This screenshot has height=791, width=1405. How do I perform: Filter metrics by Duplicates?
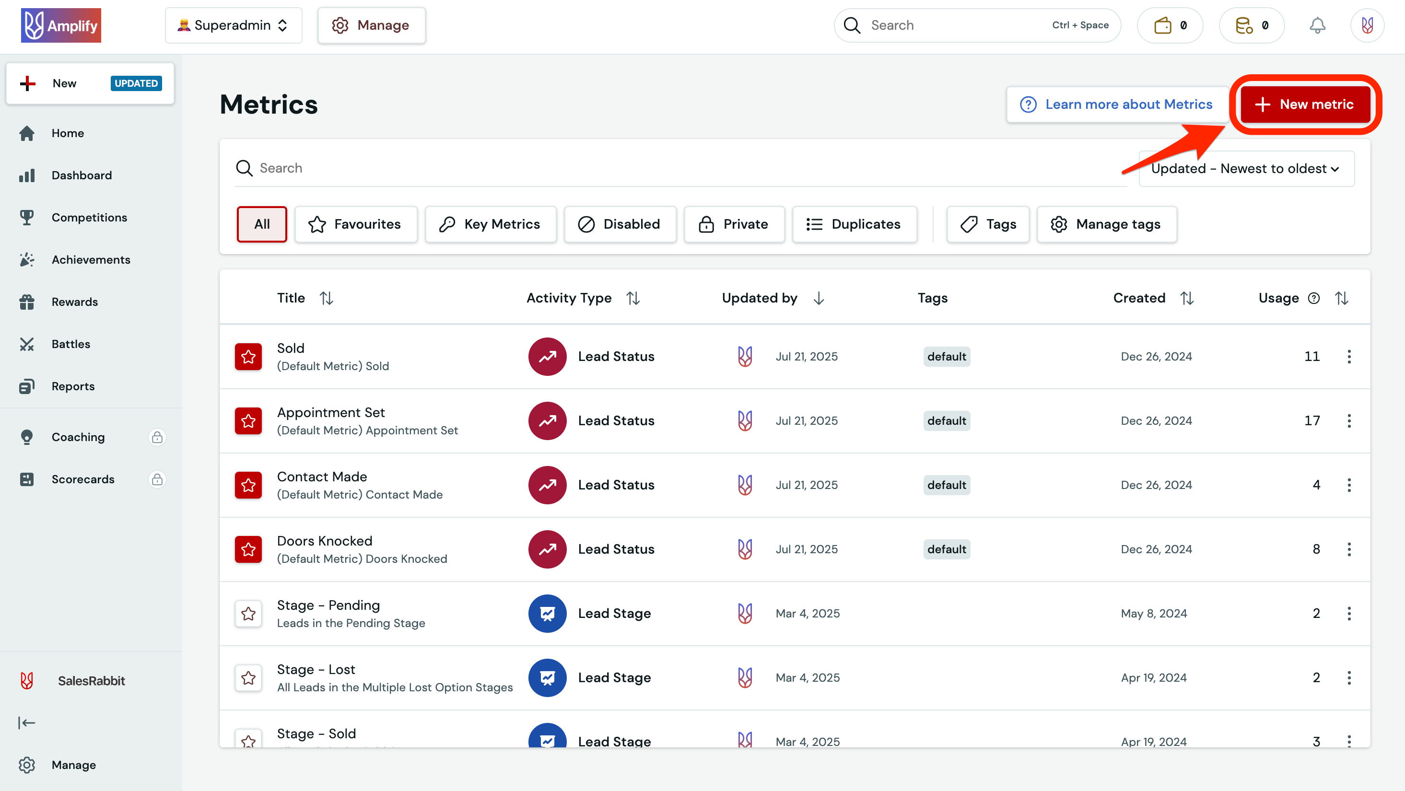[x=854, y=224]
